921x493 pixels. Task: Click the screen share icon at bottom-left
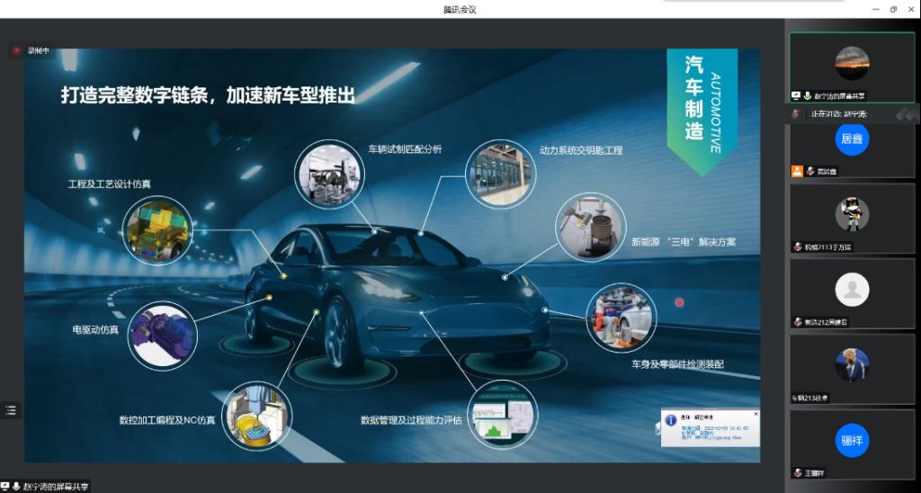coord(5,486)
